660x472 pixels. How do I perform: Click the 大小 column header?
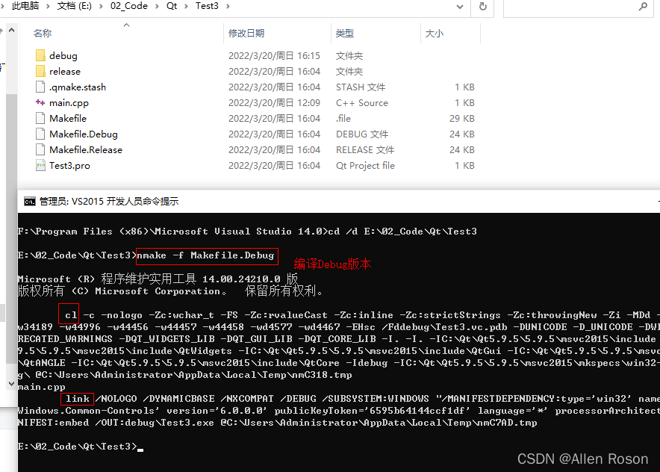click(435, 33)
